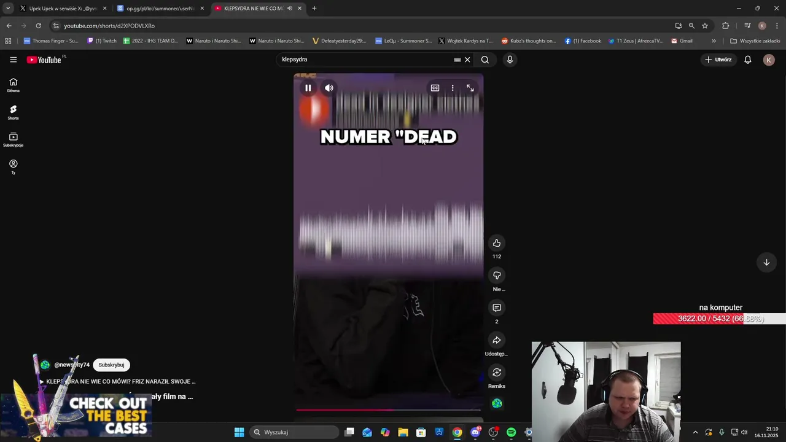
Task: Open YouTube notifications bell
Action: click(x=747, y=60)
